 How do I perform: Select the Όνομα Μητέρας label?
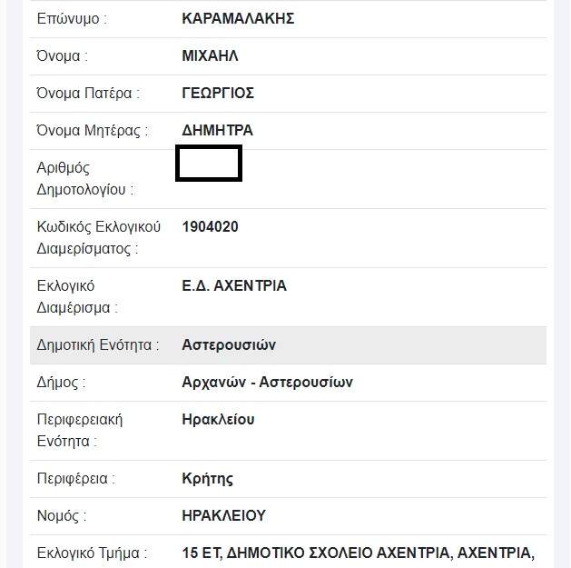click(x=93, y=131)
